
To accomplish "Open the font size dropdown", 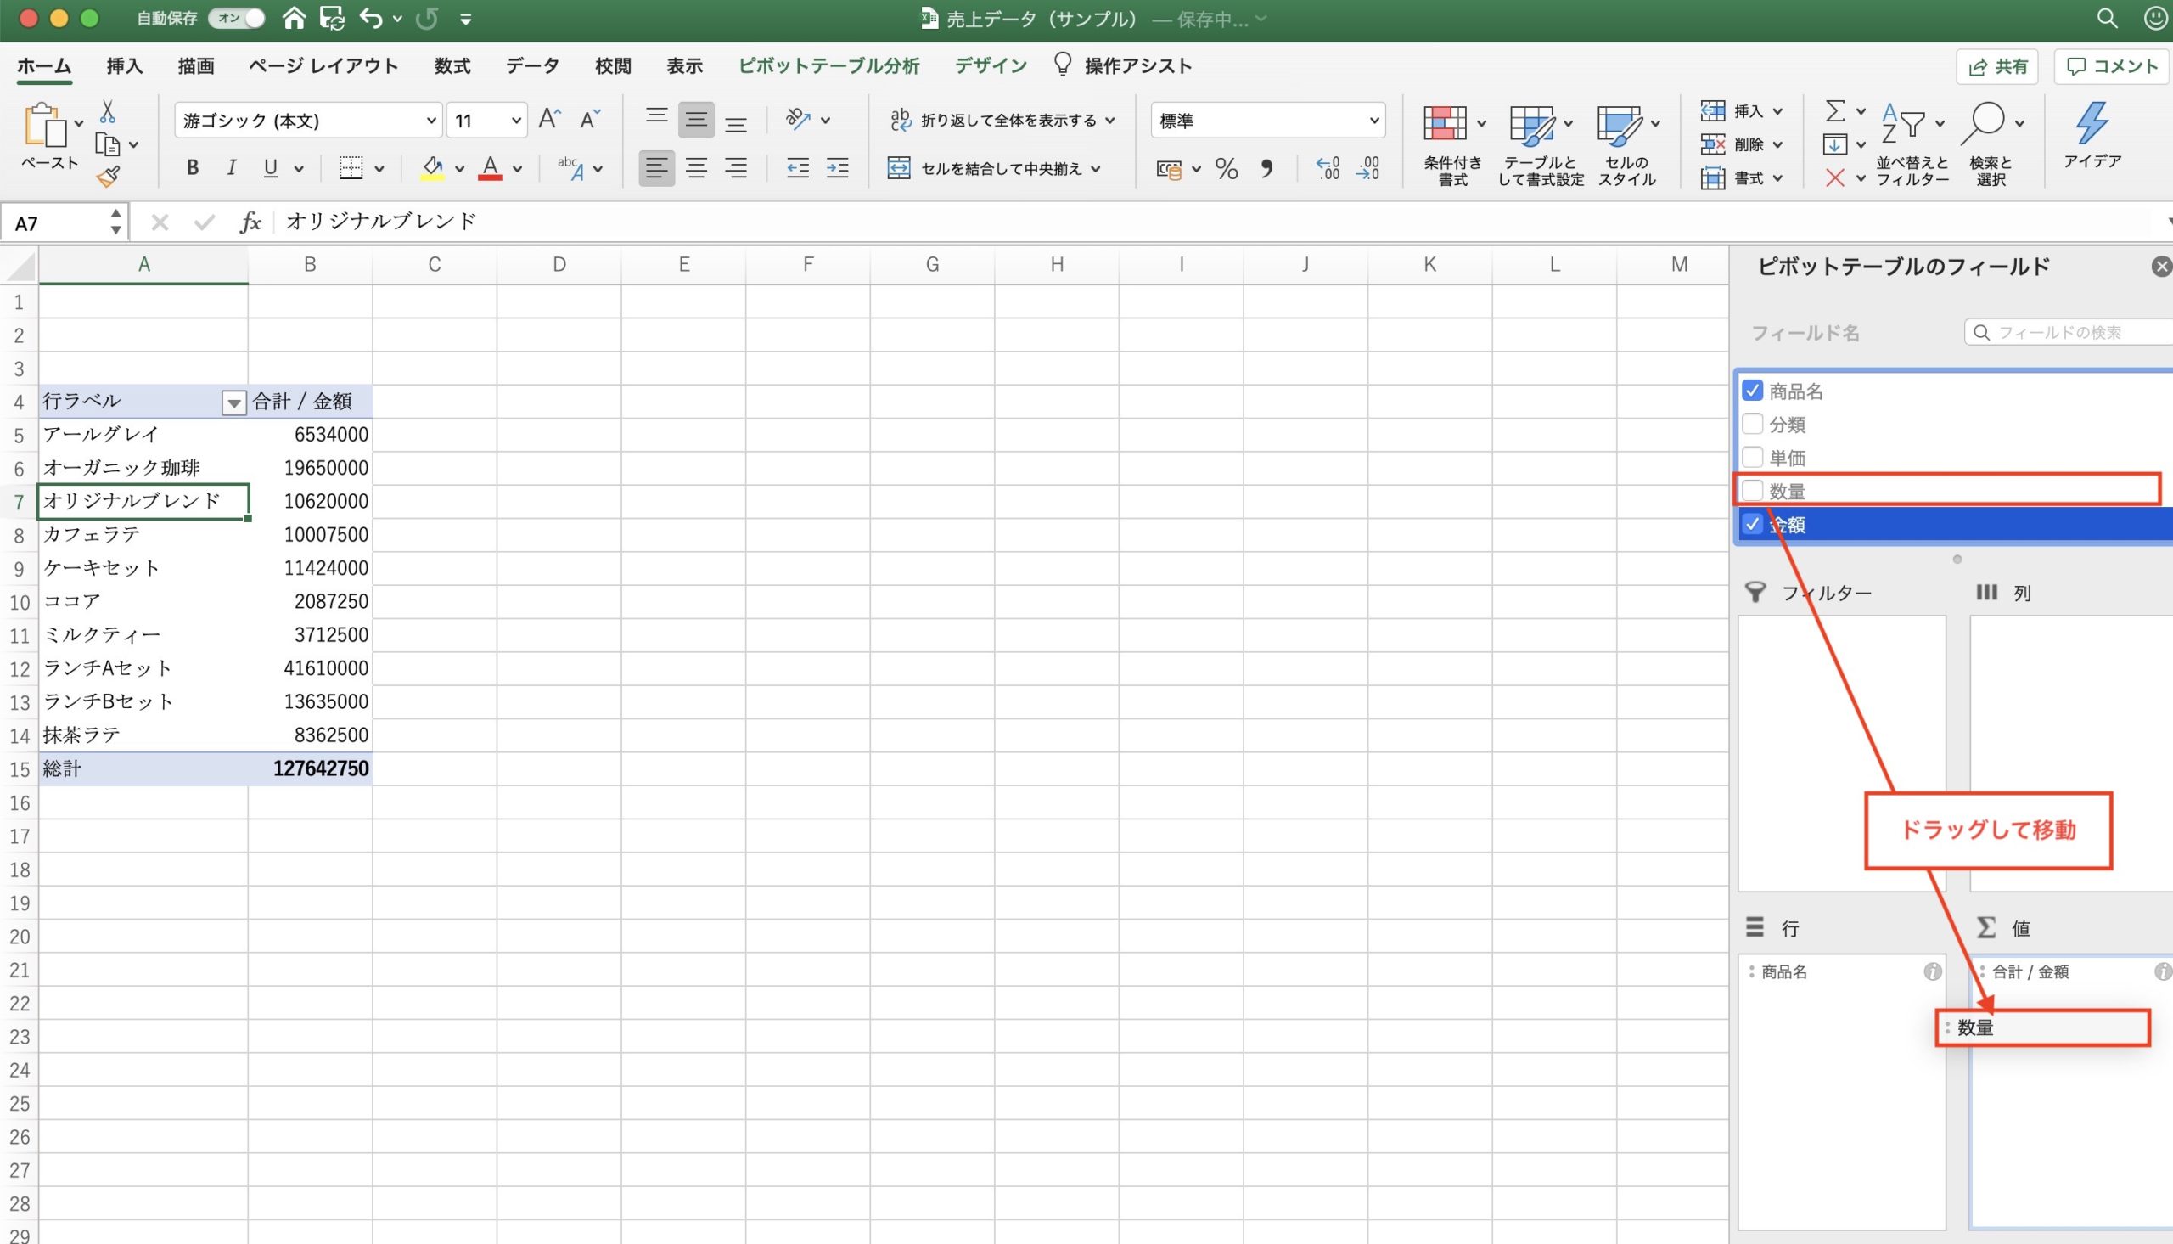I will pyautogui.click(x=516, y=121).
